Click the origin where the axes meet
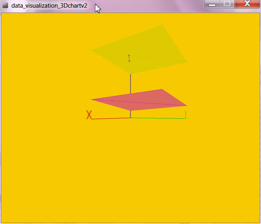 tap(130, 118)
